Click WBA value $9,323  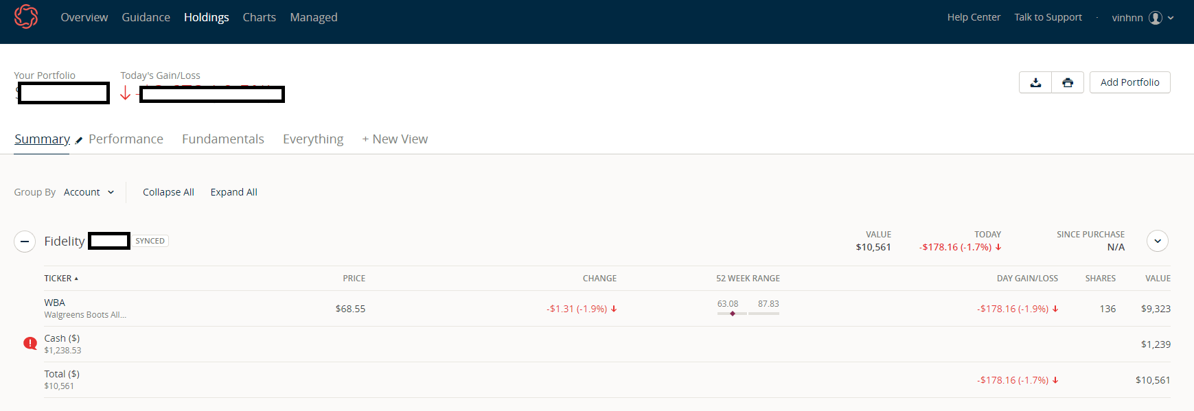pos(1156,309)
